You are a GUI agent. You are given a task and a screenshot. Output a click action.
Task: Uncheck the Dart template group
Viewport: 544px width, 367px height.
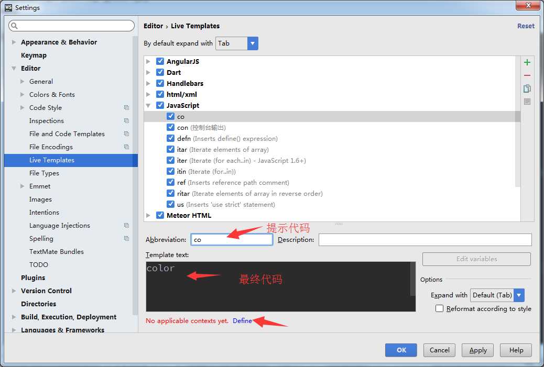pos(160,72)
